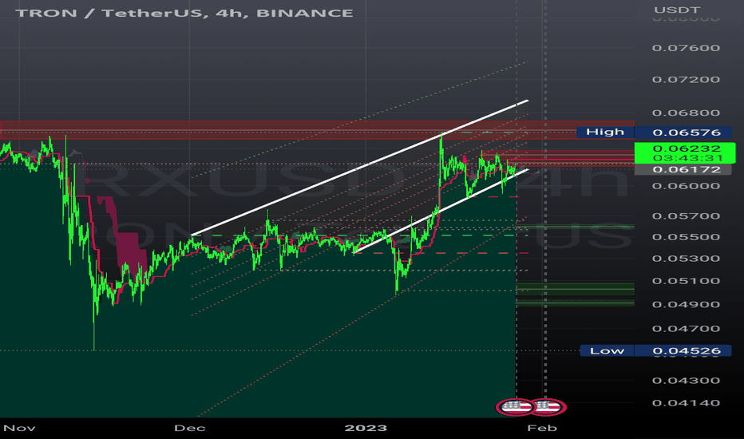
Task: Click the 0.04140 price axis label
Action: coord(686,403)
